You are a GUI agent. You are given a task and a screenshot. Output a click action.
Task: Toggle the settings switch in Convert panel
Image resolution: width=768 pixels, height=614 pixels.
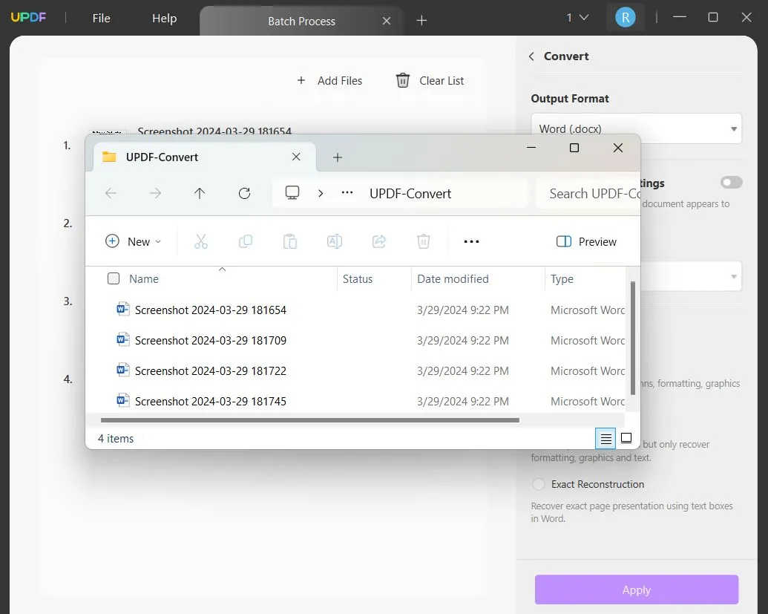[731, 183]
